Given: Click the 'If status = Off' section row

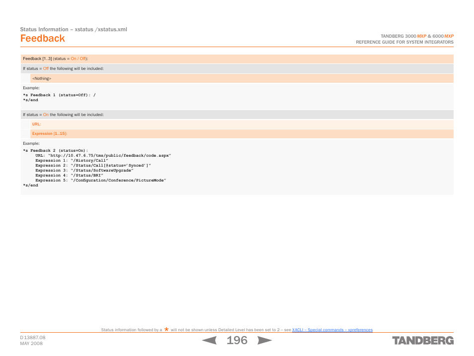Looking at the screenshot, I should pos(237,68).
